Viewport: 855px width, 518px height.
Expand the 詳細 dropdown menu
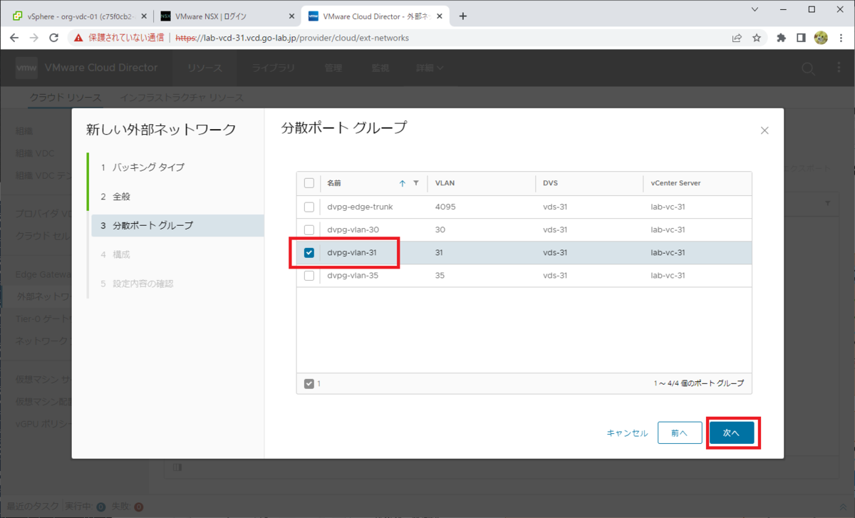(x=430, y=68)
